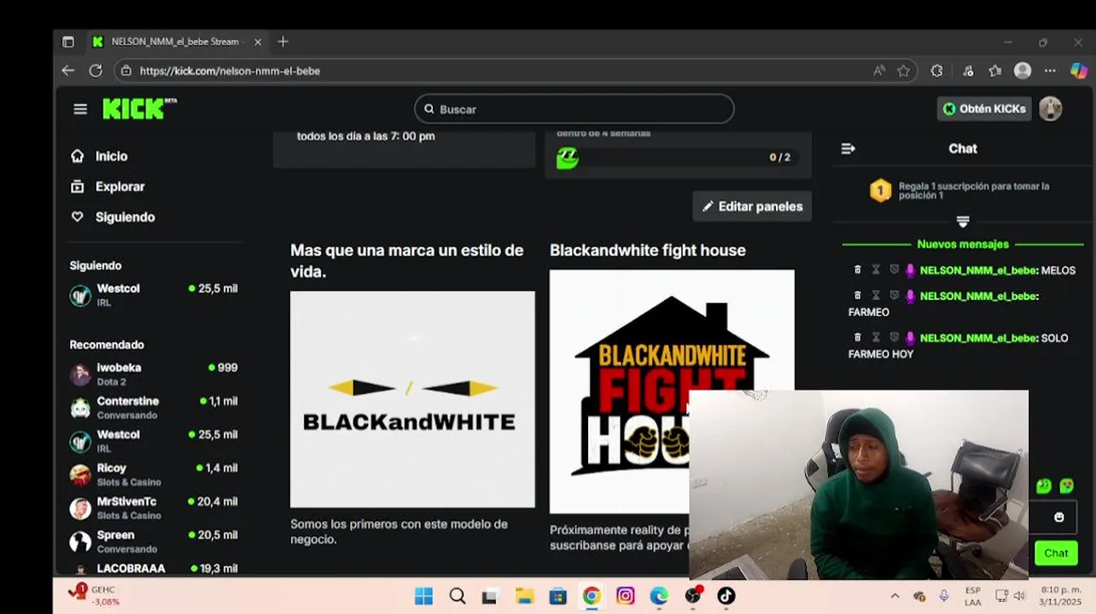Show hidden system tray icons
This screenshot has width=1096, height=614.
[x=895, y=596]
